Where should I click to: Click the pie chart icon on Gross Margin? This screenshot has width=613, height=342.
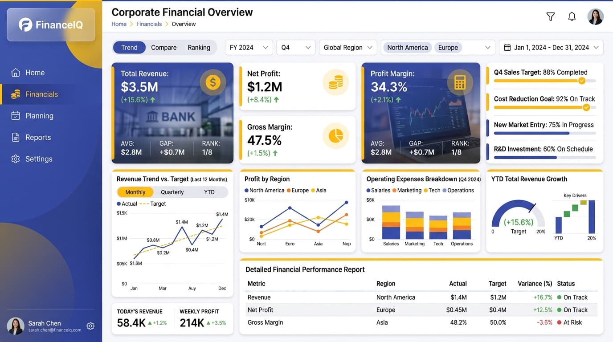(x=335, y=136)
